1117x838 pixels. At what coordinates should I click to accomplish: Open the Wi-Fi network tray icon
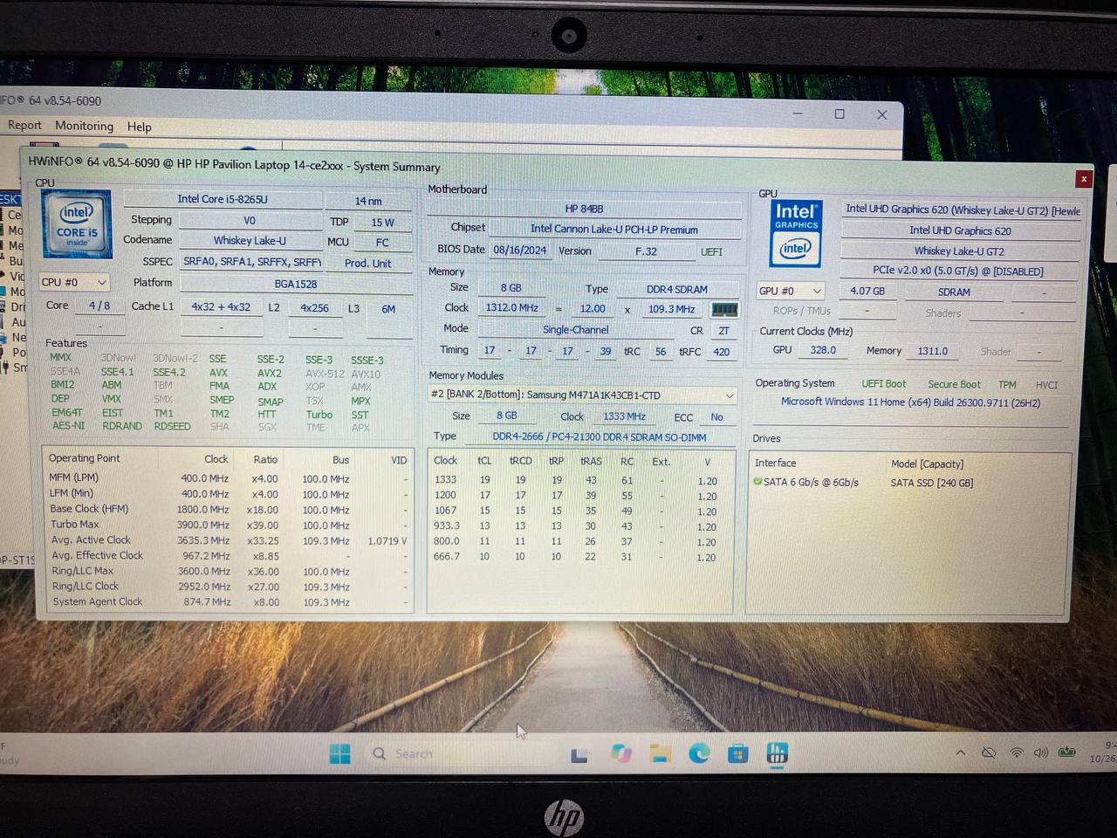click(1016, 752)
